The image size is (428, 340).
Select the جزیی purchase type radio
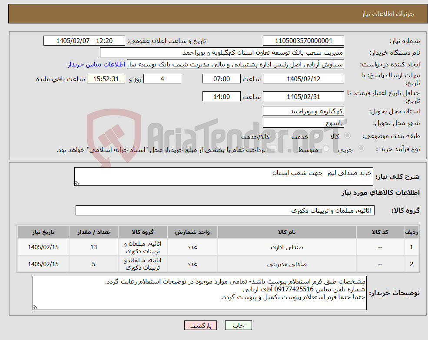[x=361, y=149]
